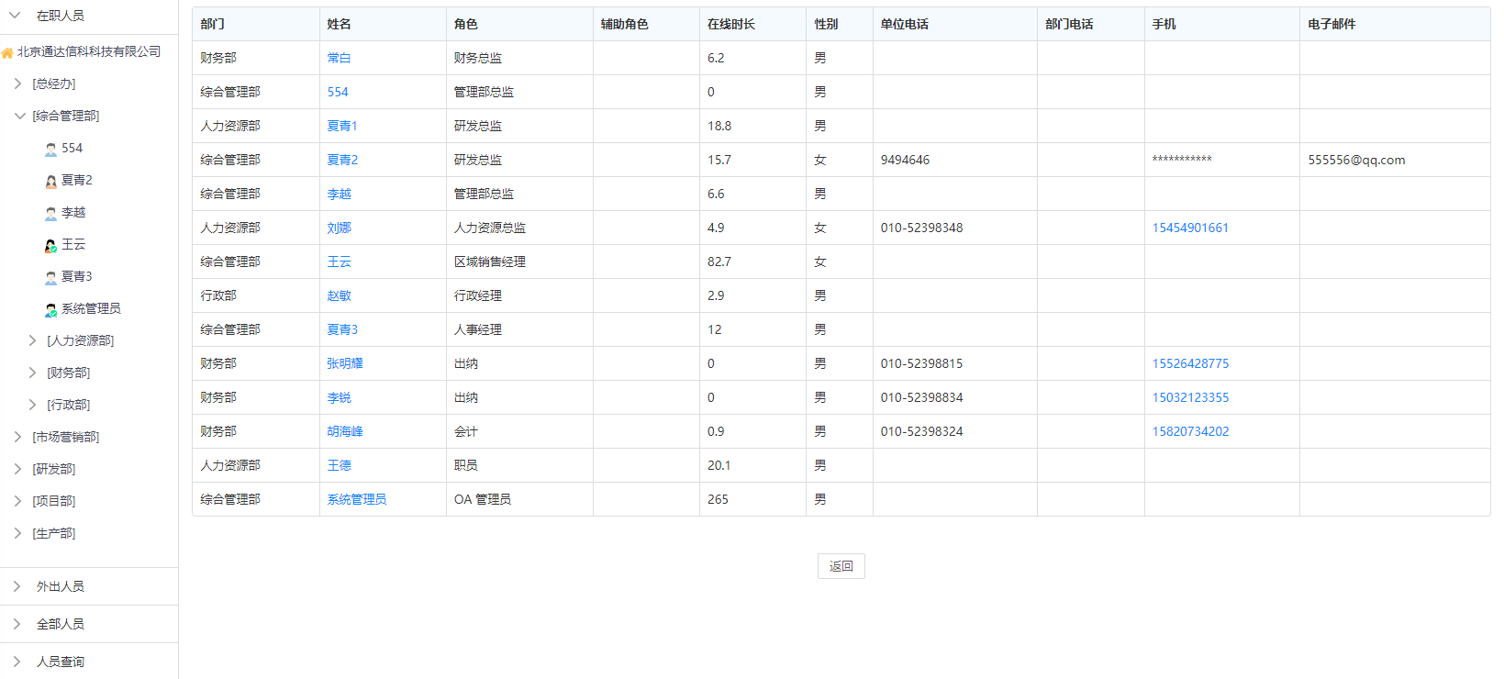This screenshot has width=1504, height=679.
Task: Expand the [总经办] department node
Action: [x=17, y=83]
